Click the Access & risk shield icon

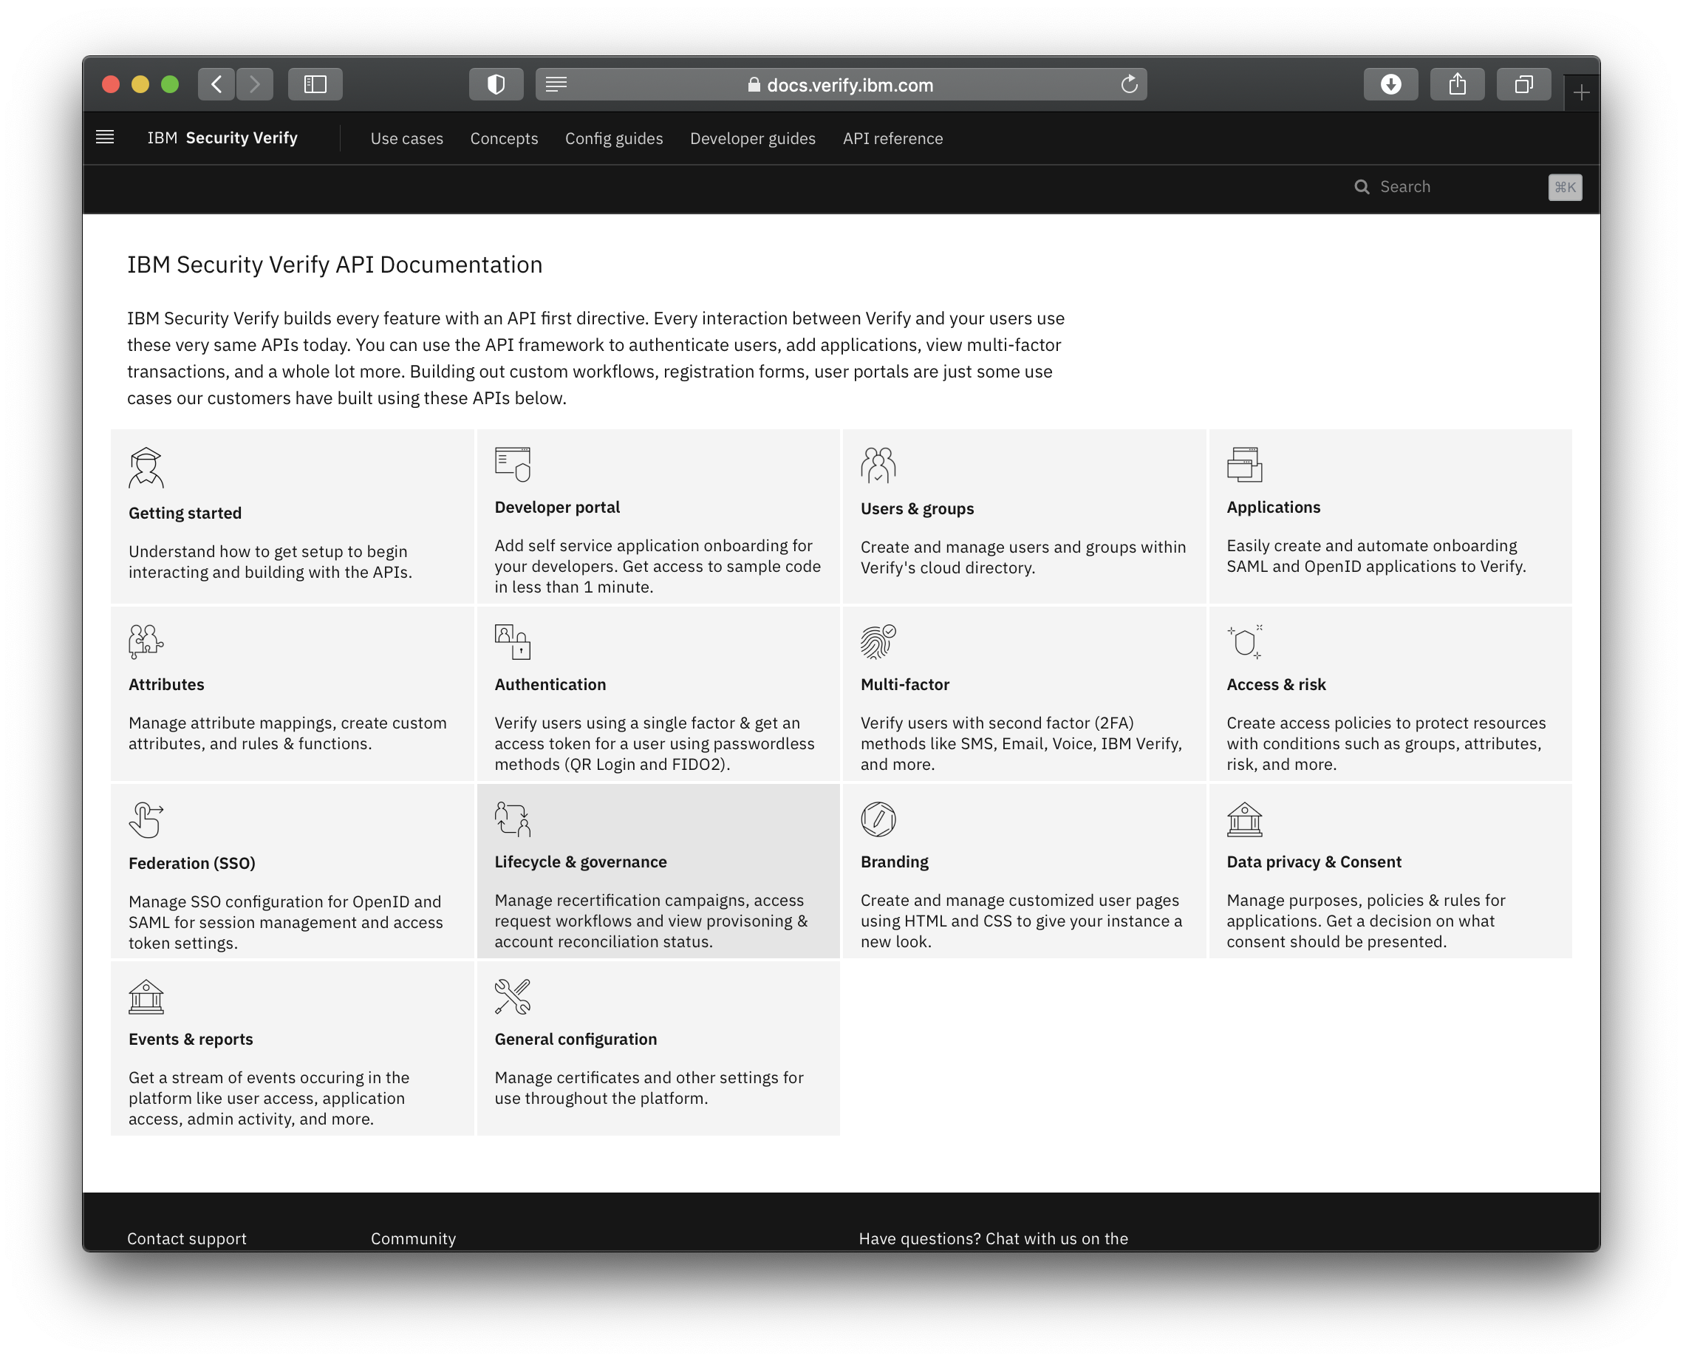[x=1244, y=641]
